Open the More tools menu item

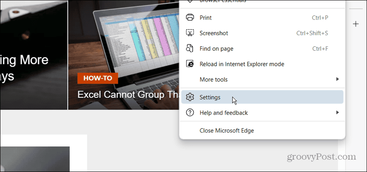262,79
